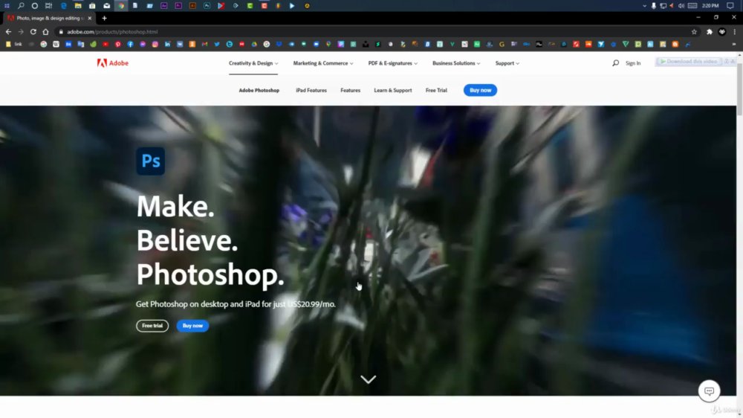The width and height of the screenshot is (743, 418).
Task: Open the volume control in system tray
Action: tap(681, 6)
